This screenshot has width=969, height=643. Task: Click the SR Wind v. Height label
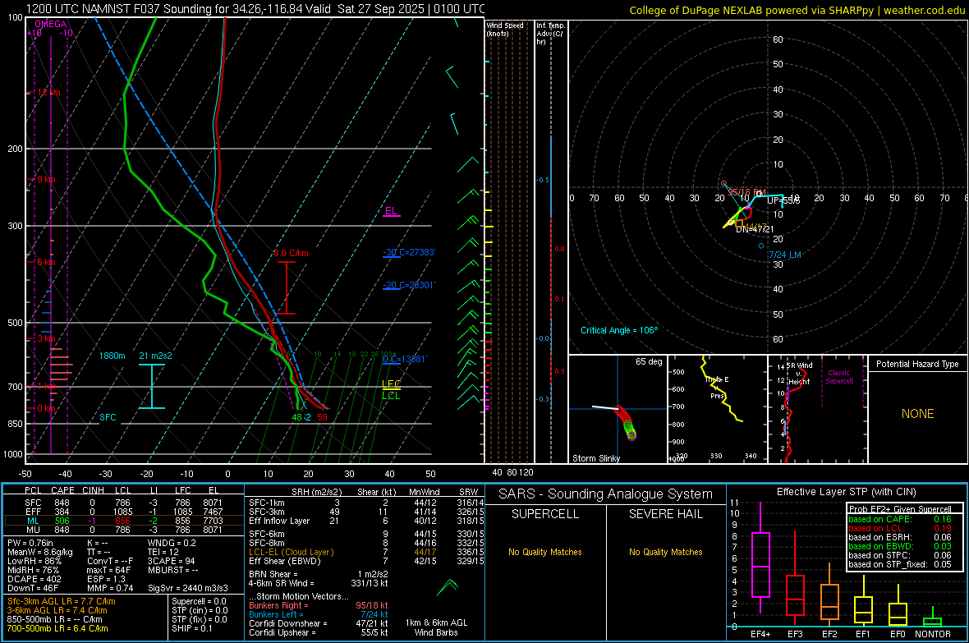799,374
